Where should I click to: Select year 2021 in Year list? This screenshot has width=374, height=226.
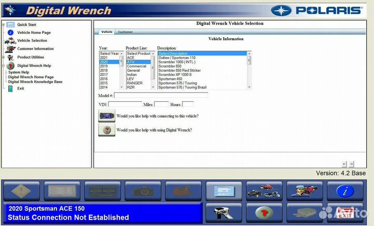click(109, 58)
